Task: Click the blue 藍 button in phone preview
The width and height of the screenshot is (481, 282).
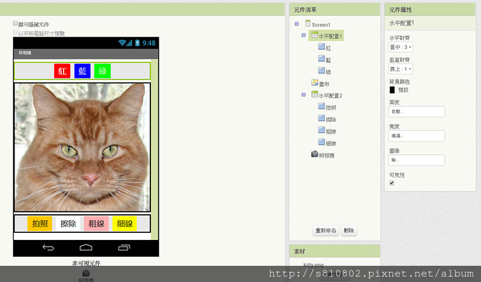Action: click(x=82, y=71)
